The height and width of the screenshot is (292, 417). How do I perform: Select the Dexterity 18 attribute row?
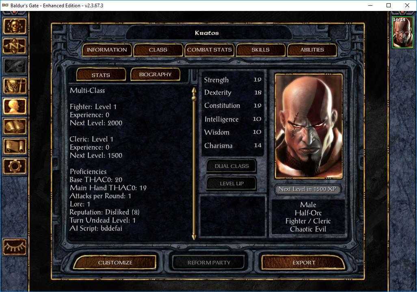click(x=233, y=93)
